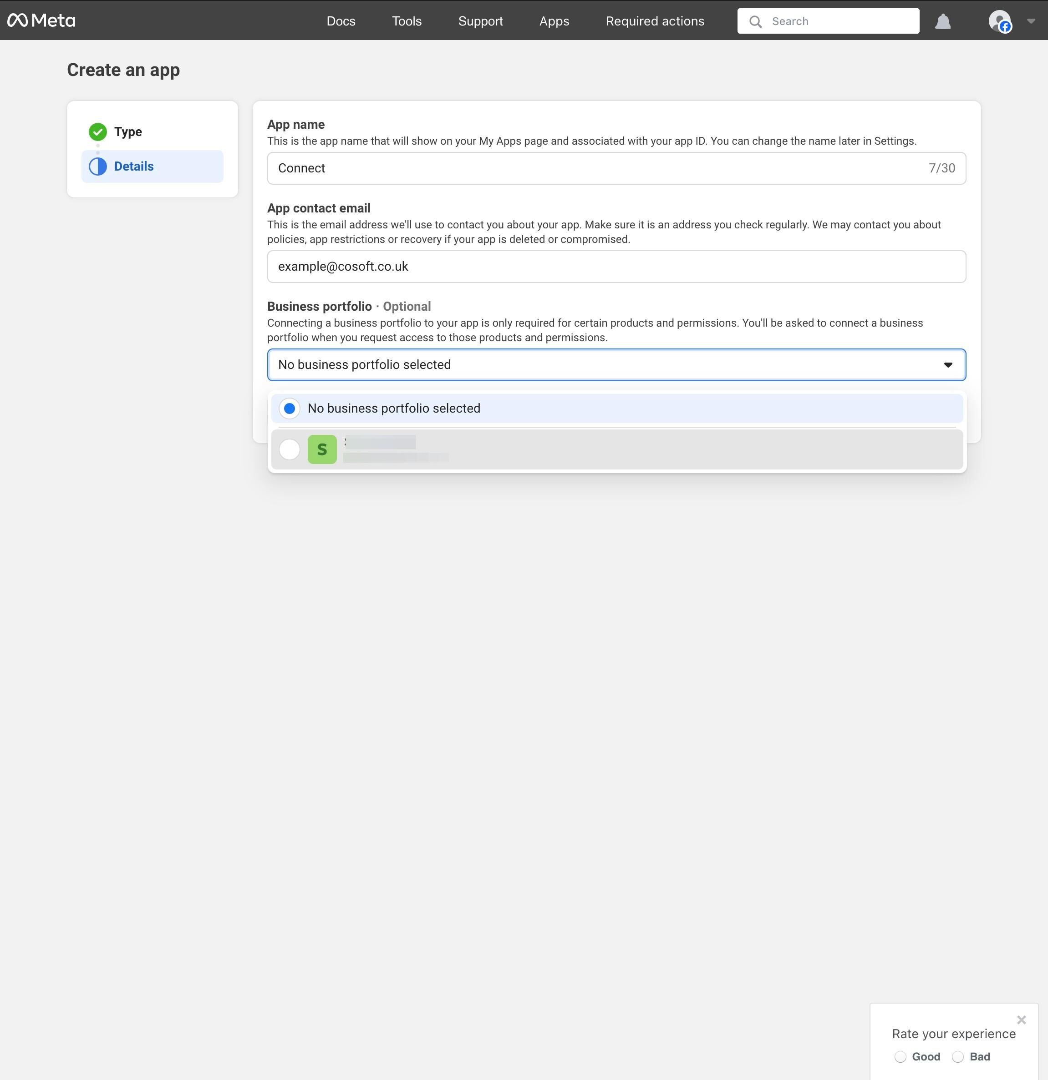The height and width of the screenshot is (1080, 1048).
Task: Open the Docs menu
Action: pos(341,21)
